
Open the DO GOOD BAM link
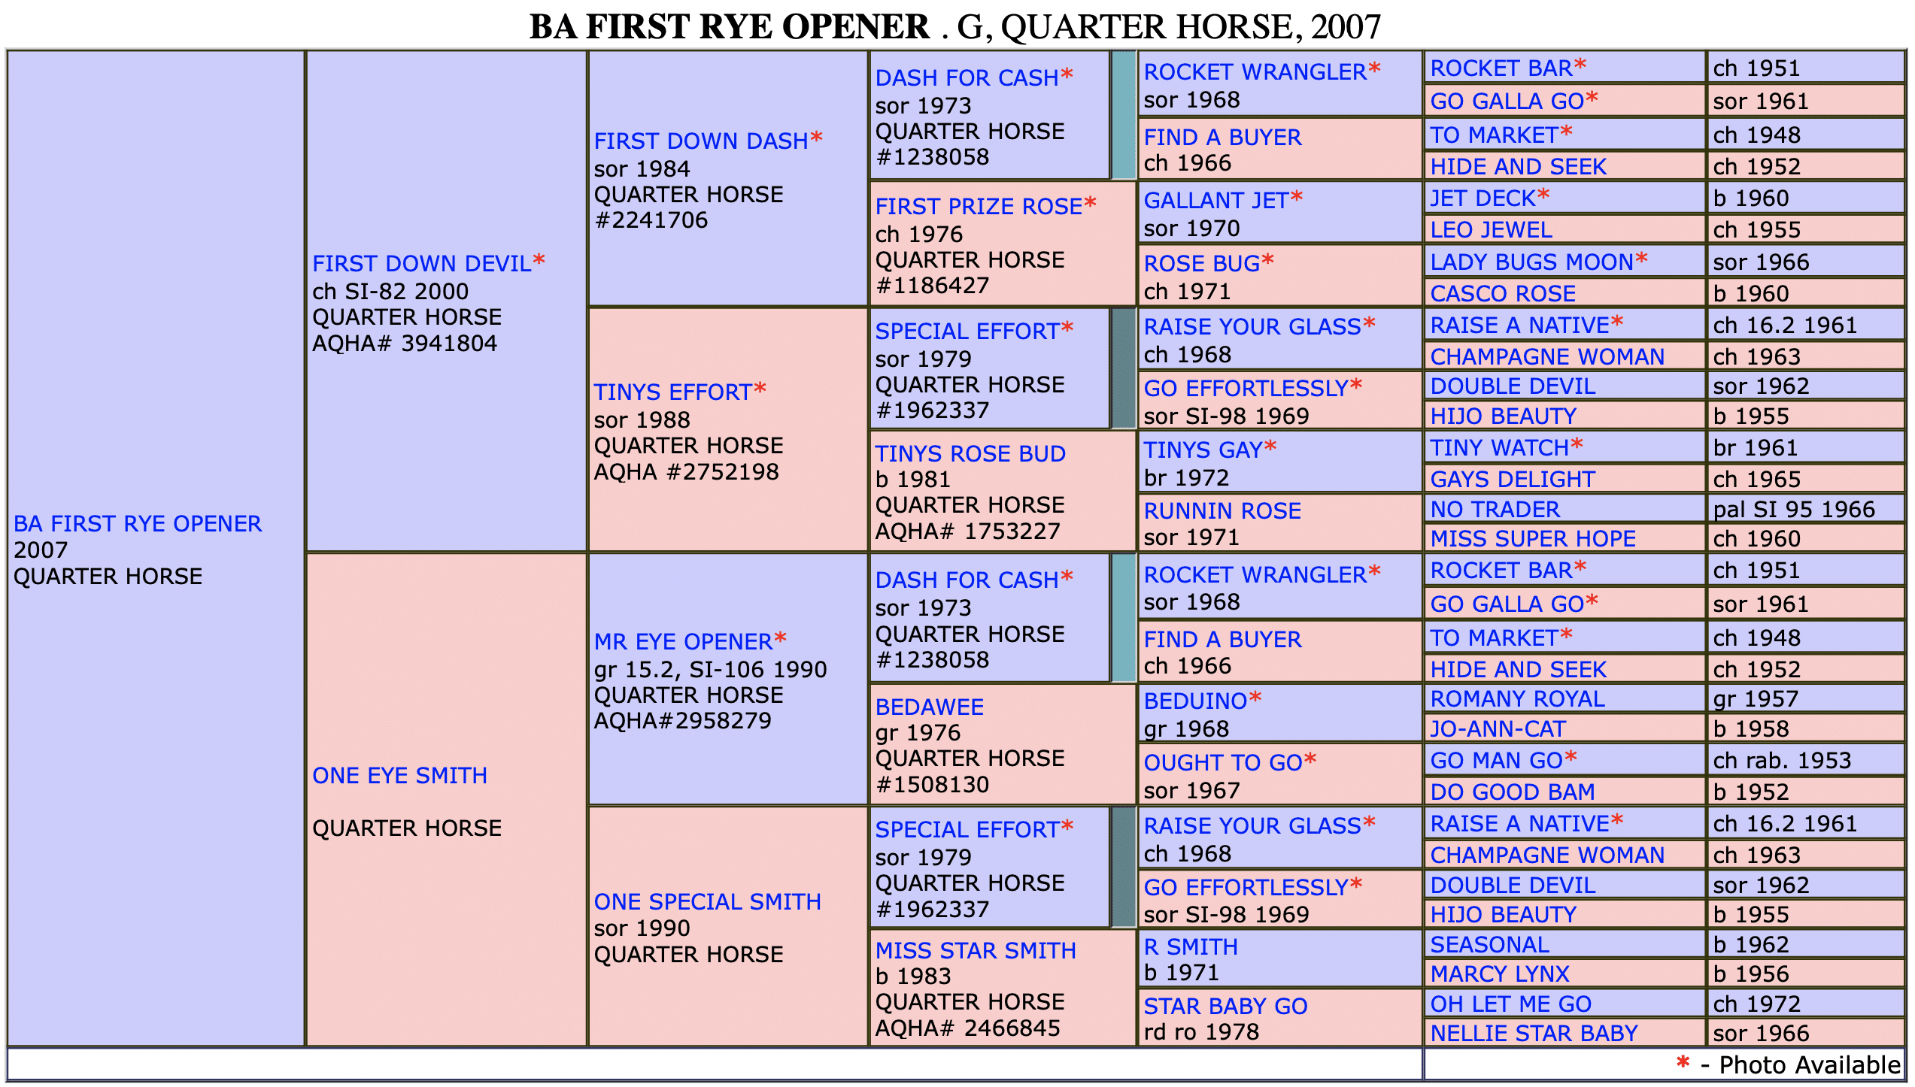coord(1512,792)
